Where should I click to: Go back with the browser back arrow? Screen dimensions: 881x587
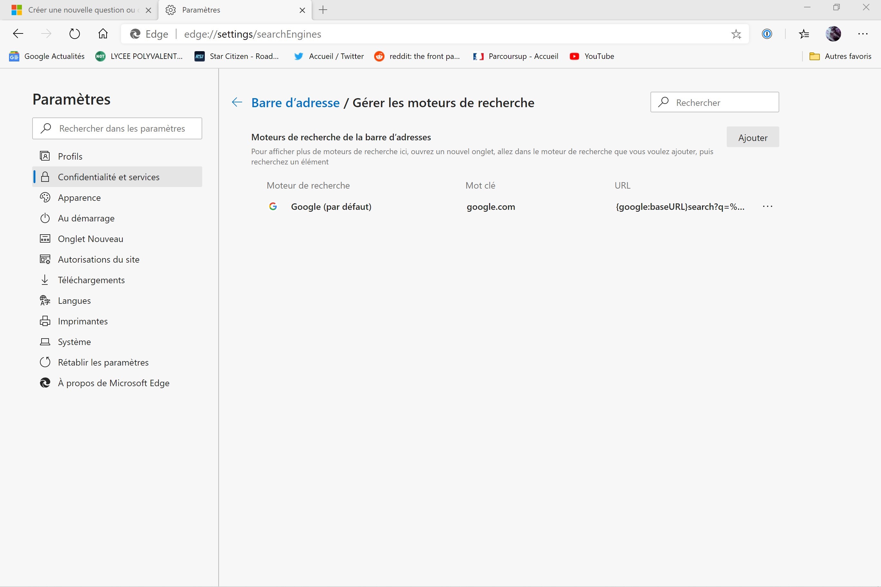[x=18, y=34]
